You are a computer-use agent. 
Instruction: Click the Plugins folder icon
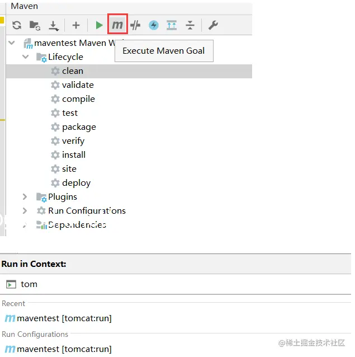(x=41, y=197)
